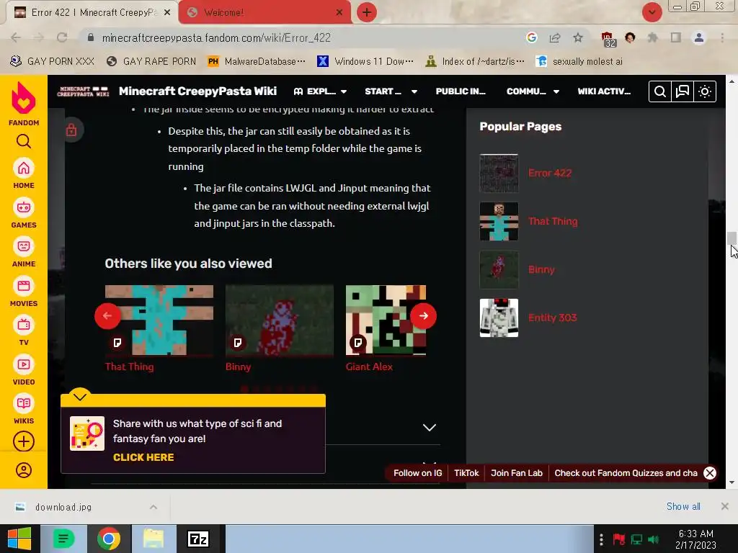Image resolution: width=738 pixels, height=553 pixels.
Task: Open the Index of /~dartz/is bookmark
Action: pyautogui.click(x=475, y=61)
